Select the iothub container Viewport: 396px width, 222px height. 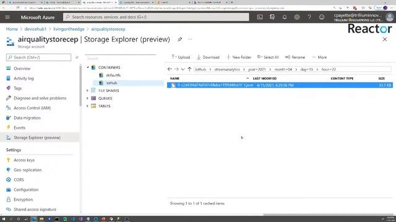[111, 83]
